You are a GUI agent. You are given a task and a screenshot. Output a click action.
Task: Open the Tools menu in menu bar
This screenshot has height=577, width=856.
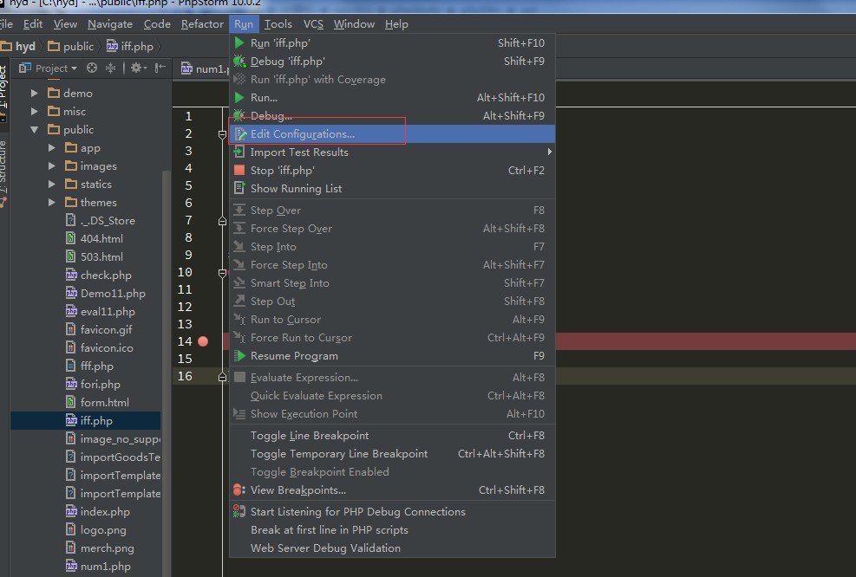[x=278, y=24]
